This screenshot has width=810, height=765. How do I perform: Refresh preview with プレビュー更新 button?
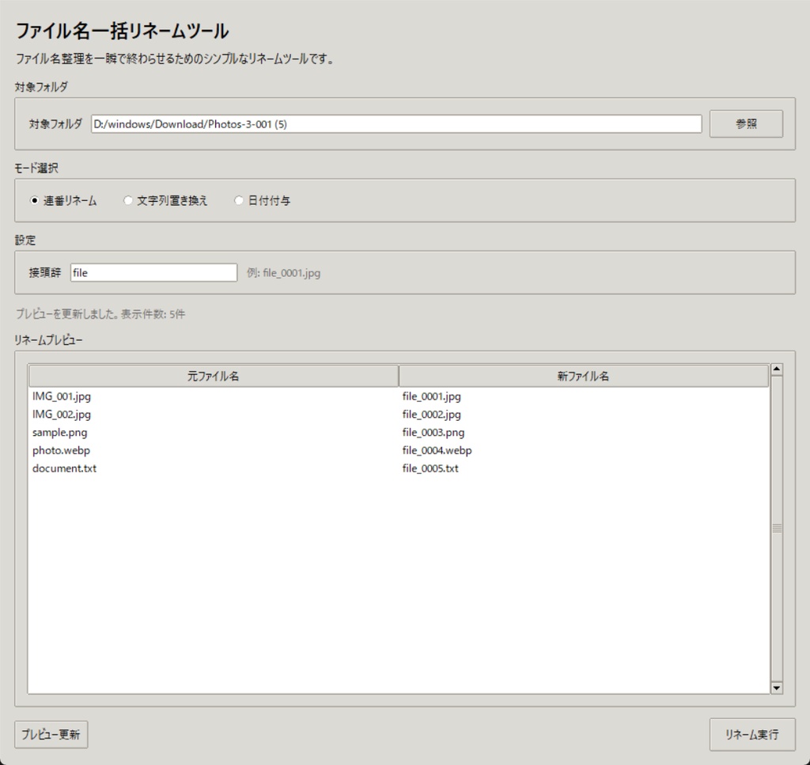[51, 734]
